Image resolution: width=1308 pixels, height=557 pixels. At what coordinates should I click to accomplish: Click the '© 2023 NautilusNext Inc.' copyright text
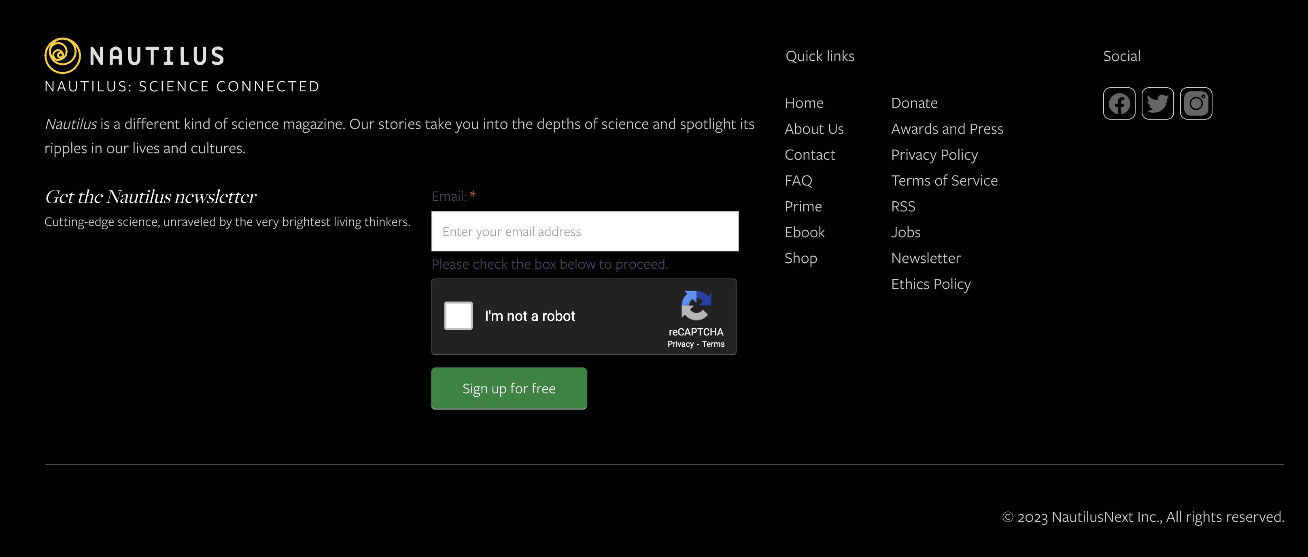pyautogui.click(x=1082, y=517)
